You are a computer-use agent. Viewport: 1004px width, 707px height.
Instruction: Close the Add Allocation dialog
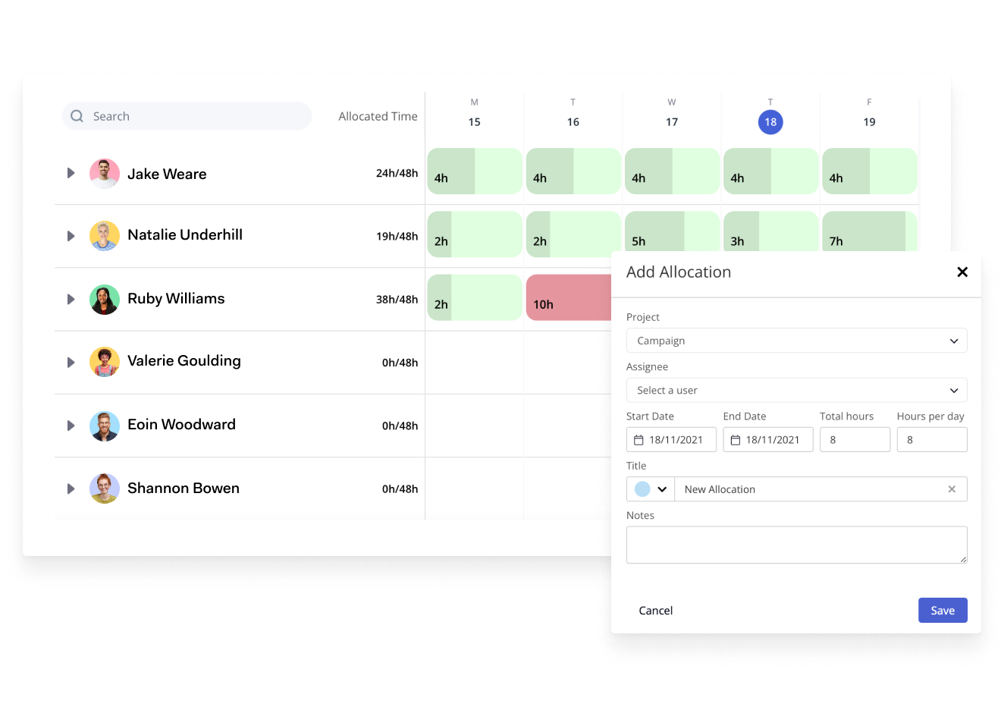tap(962, 272)
